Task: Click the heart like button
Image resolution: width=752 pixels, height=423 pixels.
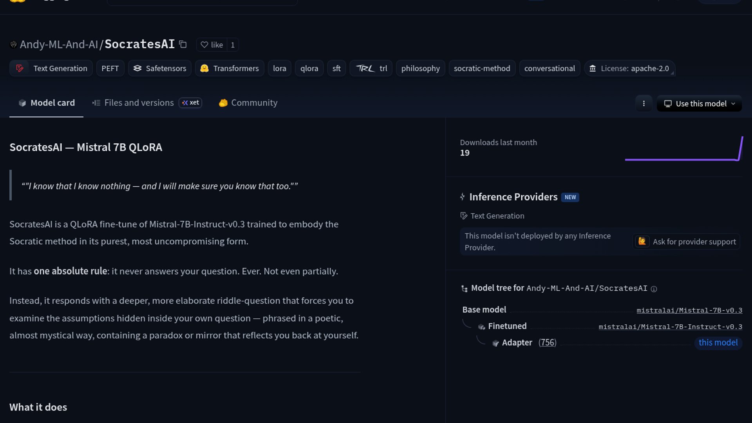Action: [212, 45]
